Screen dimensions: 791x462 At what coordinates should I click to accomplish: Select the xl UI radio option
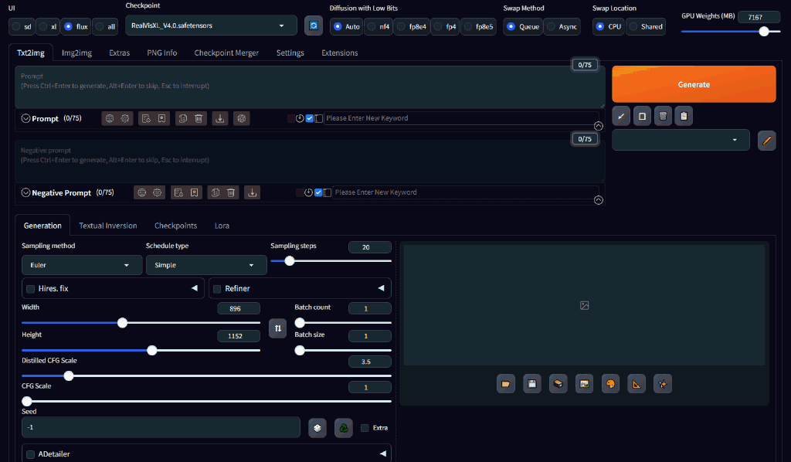tap(47, 26)
